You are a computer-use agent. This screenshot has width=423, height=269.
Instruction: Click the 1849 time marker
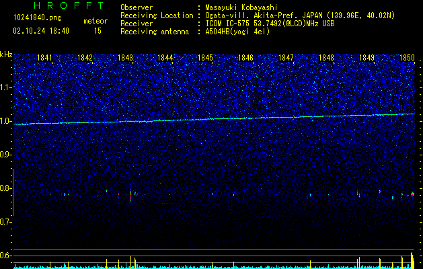click(367, 58)
